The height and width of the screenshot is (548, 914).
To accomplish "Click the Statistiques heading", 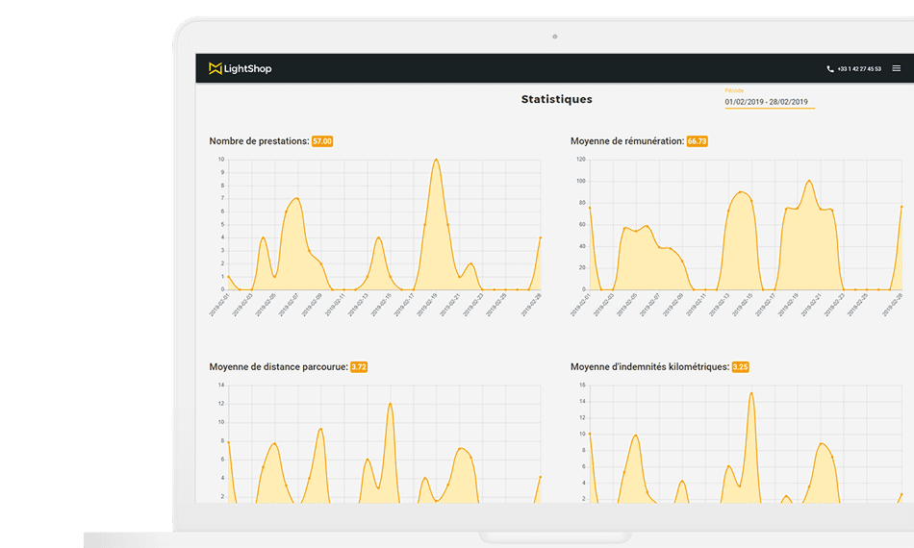I will click(557, 99).
